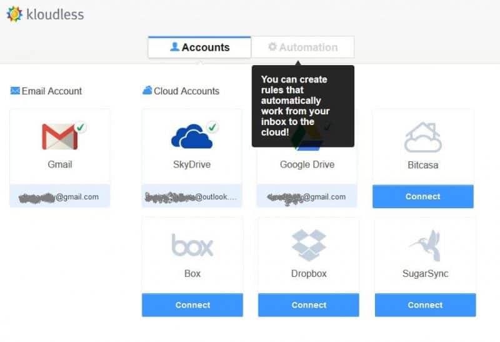Click the SkyDrive outlook email address
This screenshot has height=342, width=500.
point(191,197)
